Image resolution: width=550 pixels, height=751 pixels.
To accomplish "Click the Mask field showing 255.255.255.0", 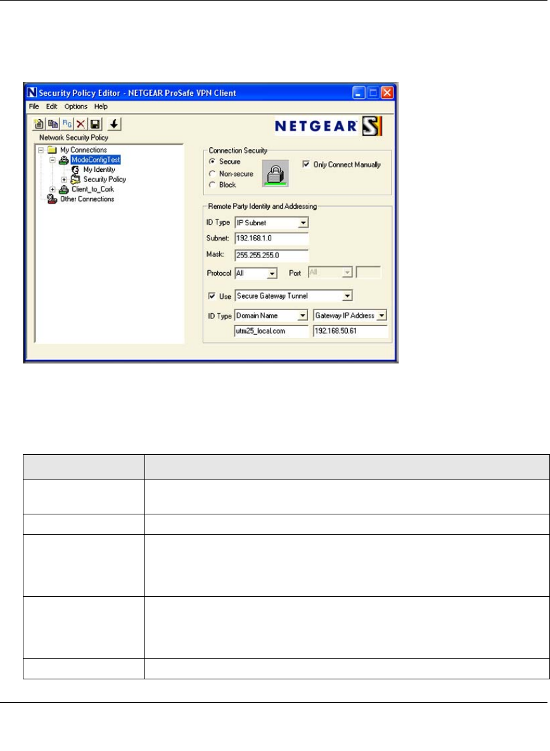I will point(272,255).
